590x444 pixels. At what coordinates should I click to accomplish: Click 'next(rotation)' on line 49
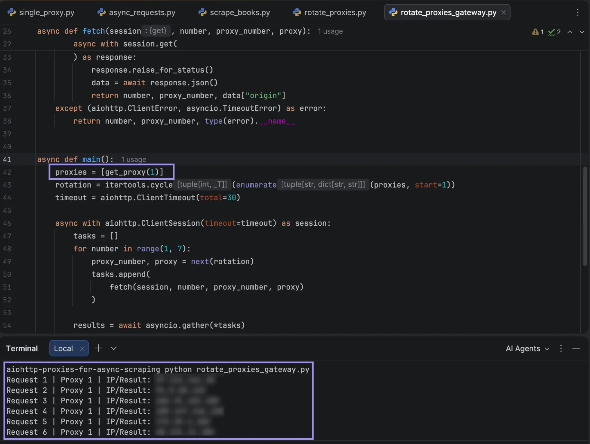(x=222, y=262)
